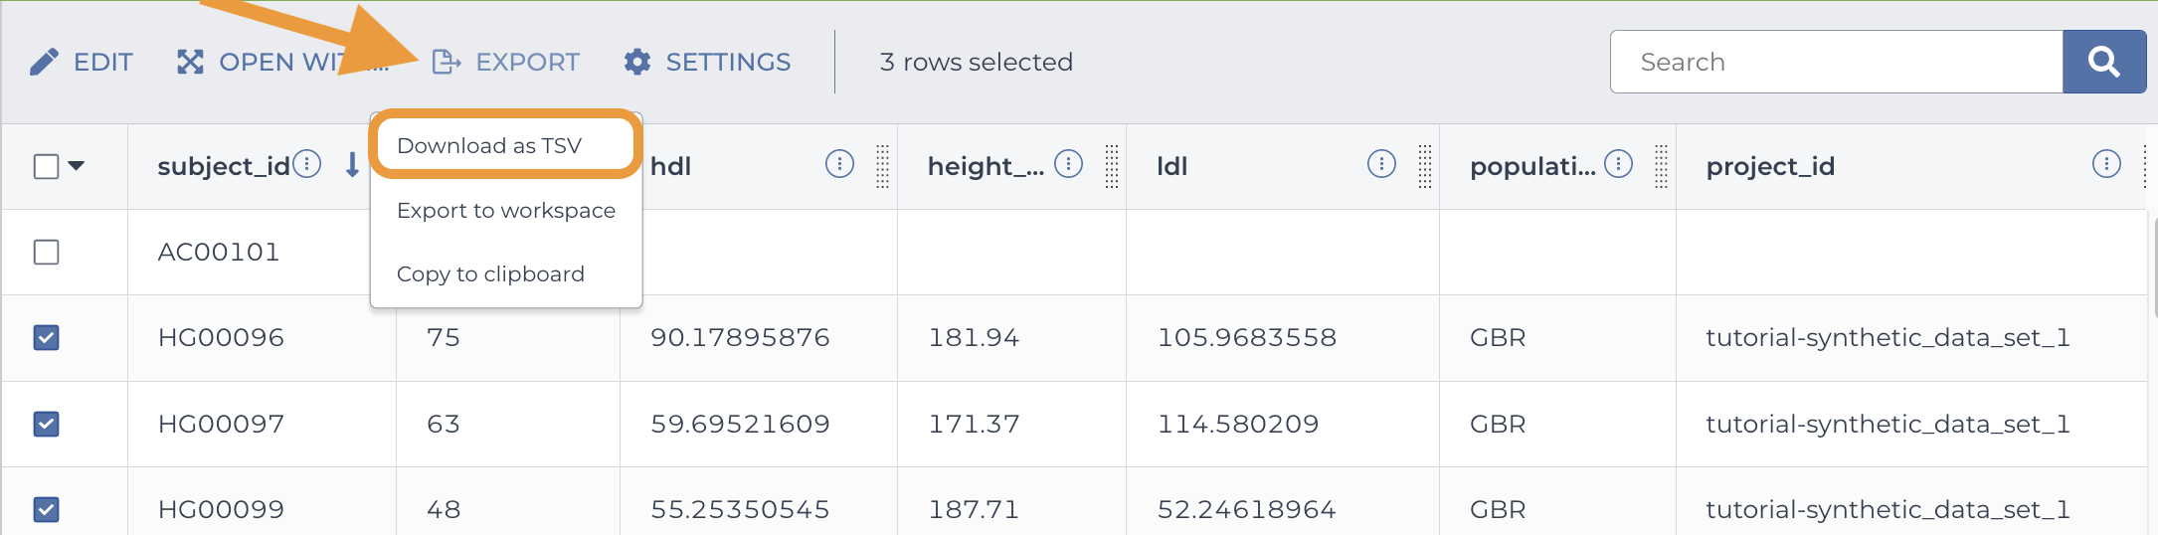This screenshot has width=2158, height=535.
Task: Click the HG00097 subject cell
Action: tap(221, 424)
